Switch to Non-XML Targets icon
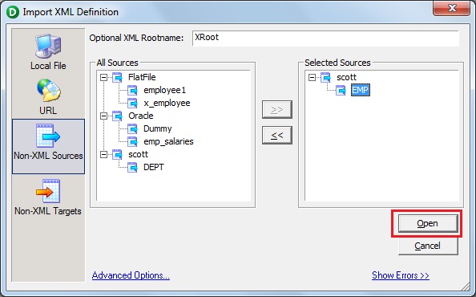Image resolution: width=476 pixels, height=297 pixels. (48, 190)
